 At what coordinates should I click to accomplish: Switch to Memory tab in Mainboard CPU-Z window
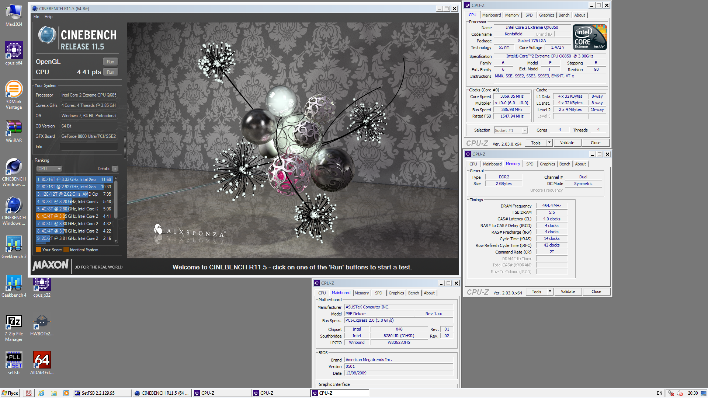tap(362, 293)
